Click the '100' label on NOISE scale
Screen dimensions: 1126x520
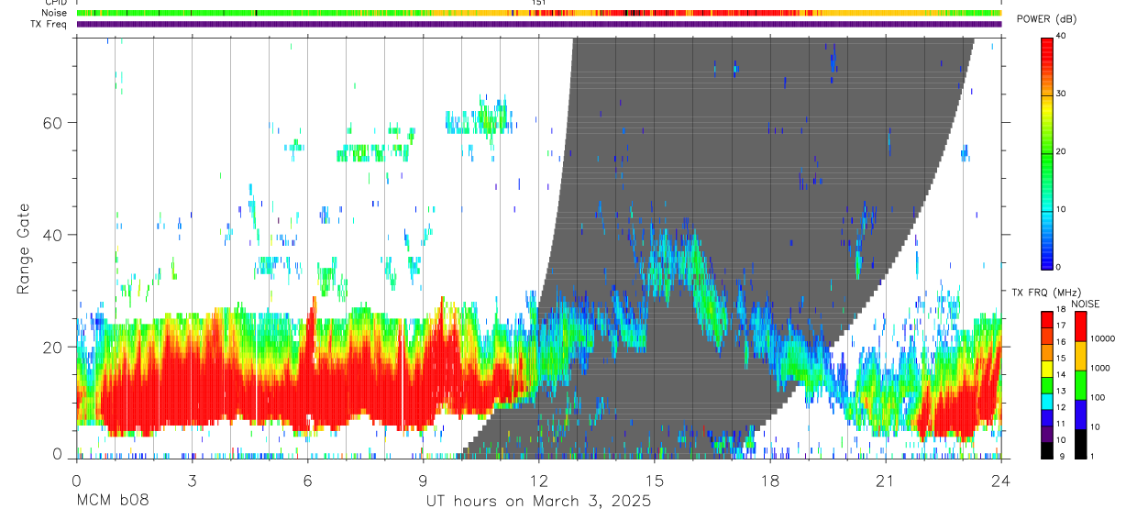click(x=1098, y=397)
